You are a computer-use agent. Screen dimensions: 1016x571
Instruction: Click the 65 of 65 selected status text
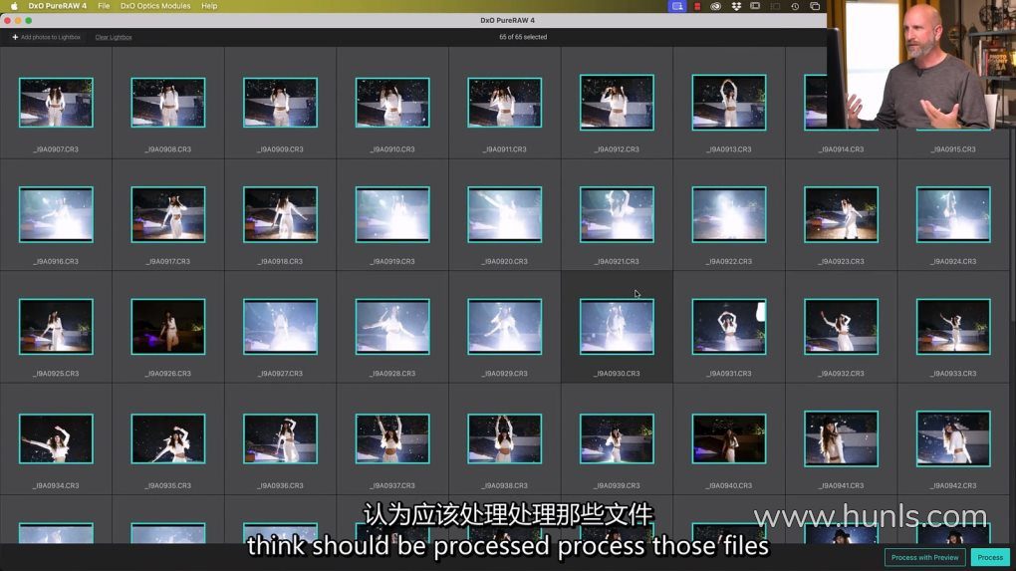523,37
